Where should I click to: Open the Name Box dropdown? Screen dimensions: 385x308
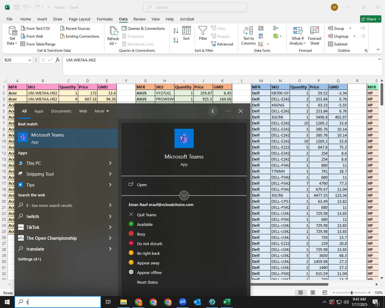29,60
